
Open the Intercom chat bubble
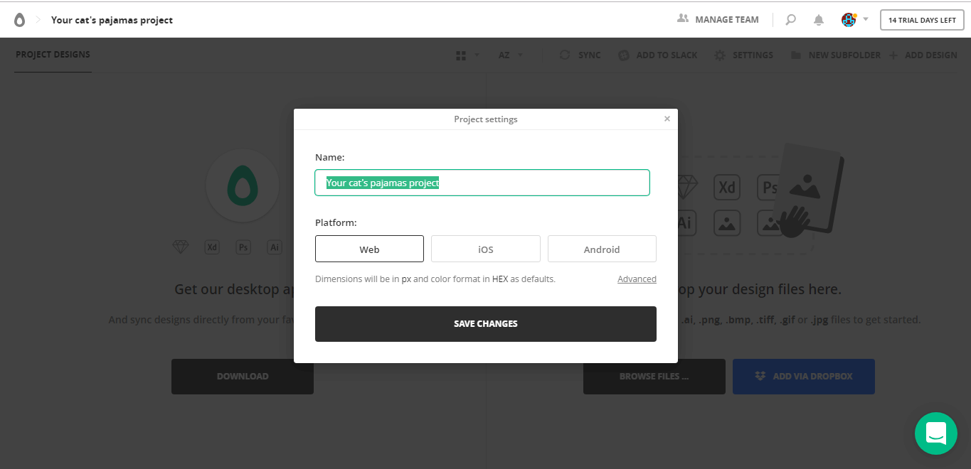(935, 433)
